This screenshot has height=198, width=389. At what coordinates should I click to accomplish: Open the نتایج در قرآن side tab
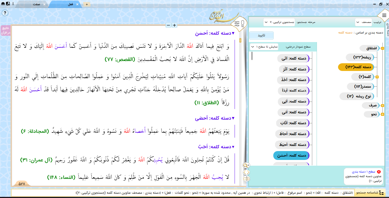[x=6, y=31]
